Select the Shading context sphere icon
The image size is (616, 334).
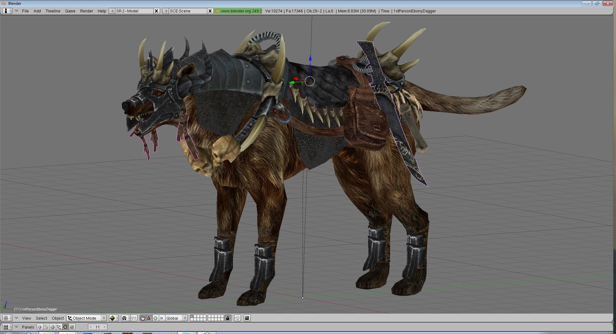click(x=53, y=327)
